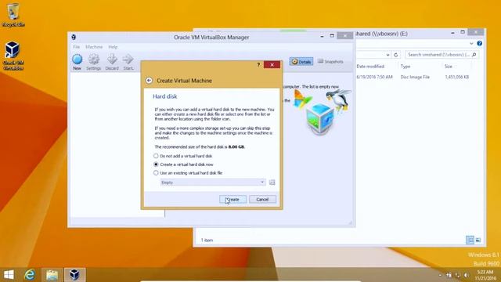The height and width of the screenshot is (282, 501).
Task: Click the Start arrow toolbar icon
Action: 128,62
